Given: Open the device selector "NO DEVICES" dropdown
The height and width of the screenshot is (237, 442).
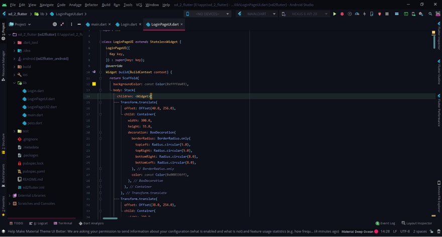Looking at the screenshot, I should click(x=207, y=14).
